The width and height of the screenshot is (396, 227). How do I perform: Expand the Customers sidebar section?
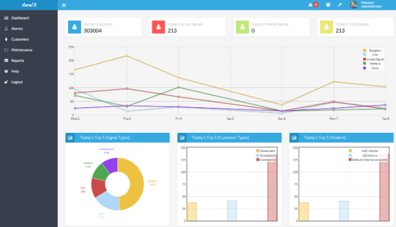20,39
